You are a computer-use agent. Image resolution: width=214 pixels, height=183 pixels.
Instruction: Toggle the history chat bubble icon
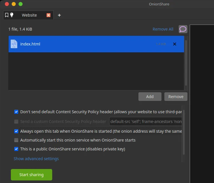tap(183, 29)
